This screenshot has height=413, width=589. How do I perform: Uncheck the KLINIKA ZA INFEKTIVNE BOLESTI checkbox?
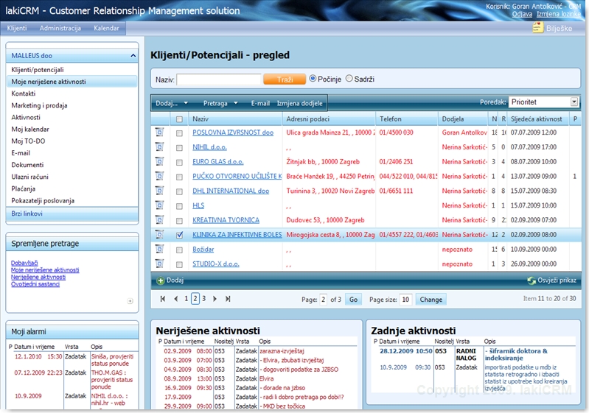179,235
